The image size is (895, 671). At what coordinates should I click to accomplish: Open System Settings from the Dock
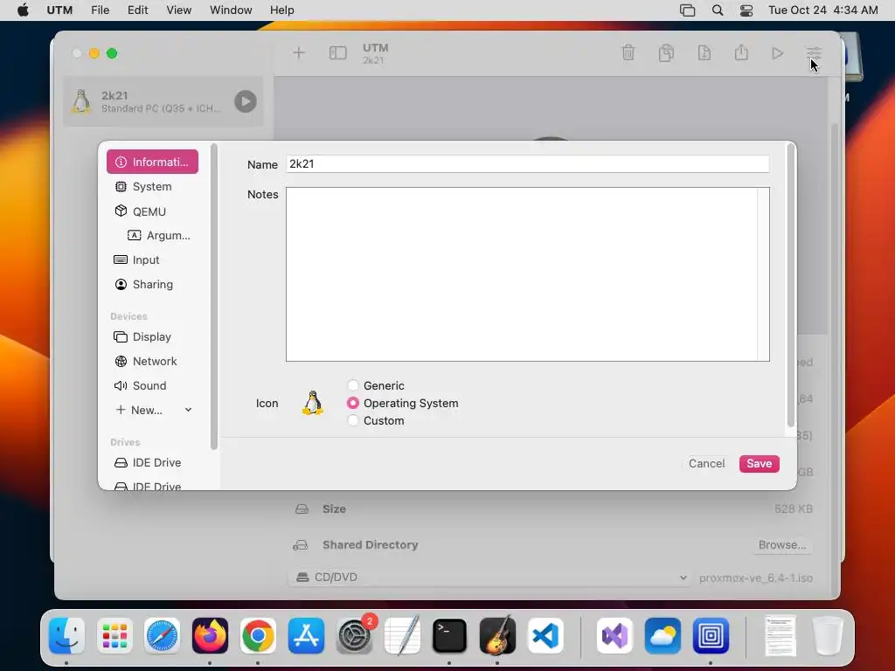click(354, 636)
